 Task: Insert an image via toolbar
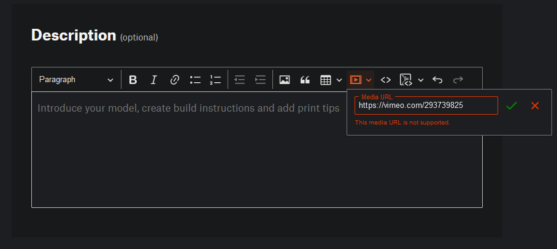(285, 80)
